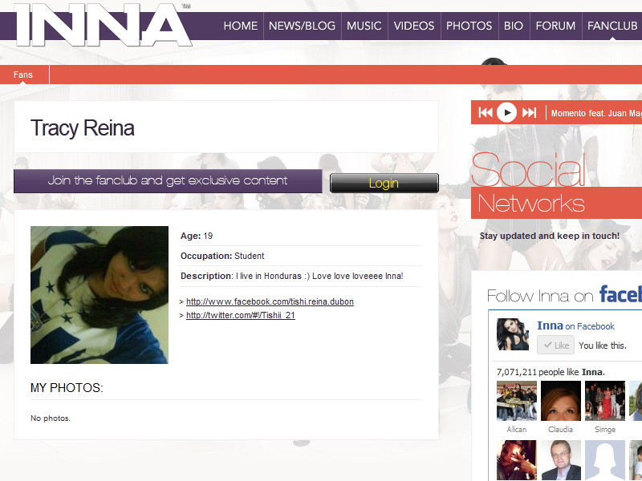The image size is (642, 481).
Task: Open Tracy Reina's profile photo
Action: pos(100,295)
